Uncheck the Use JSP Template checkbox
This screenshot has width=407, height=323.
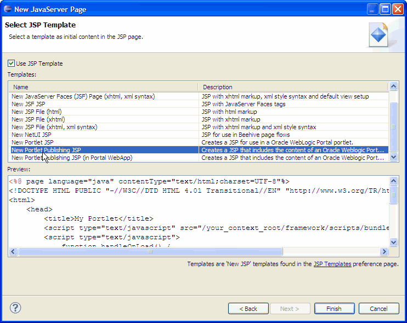tap(11, 63)
